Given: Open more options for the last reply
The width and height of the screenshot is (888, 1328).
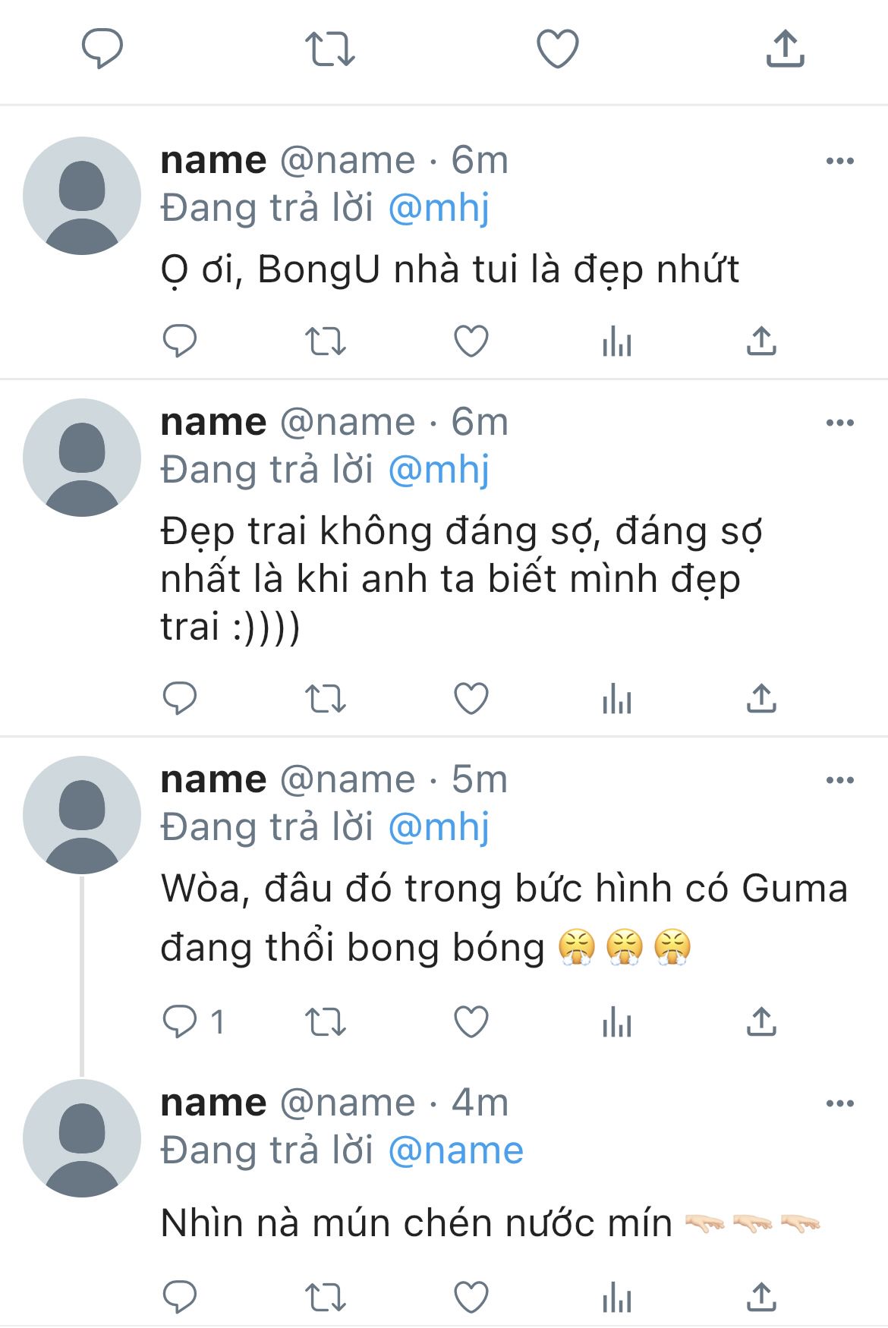Looking at the screenshot, I should point(839,1103).
